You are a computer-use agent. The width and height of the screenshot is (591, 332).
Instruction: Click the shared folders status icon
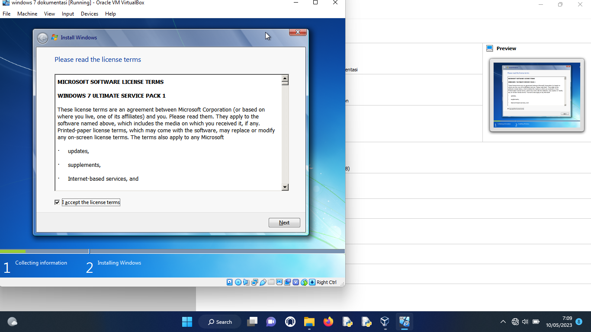coord(271,282)
